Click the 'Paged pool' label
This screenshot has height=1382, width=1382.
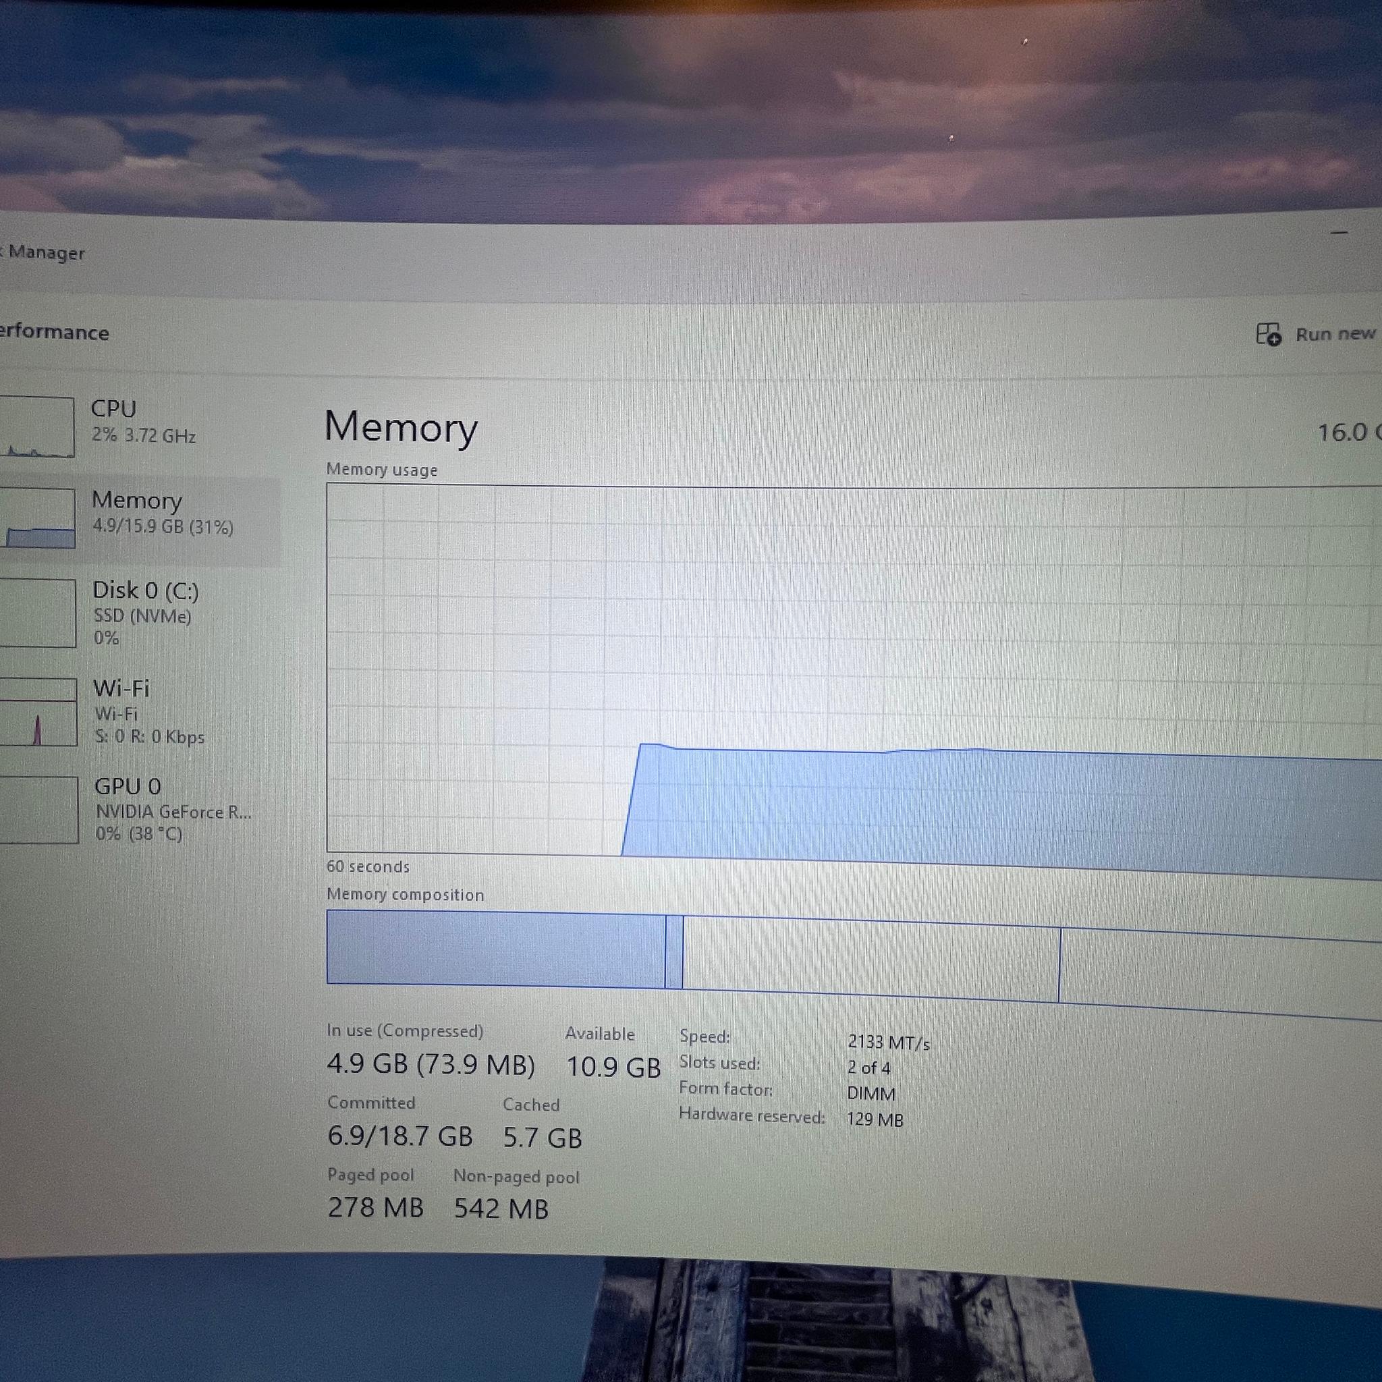pos(370,1176)
